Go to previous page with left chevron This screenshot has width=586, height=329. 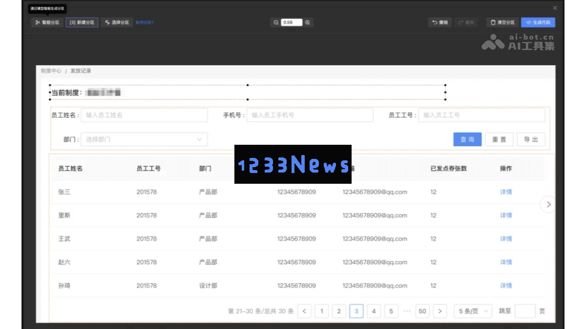coord(304,311)
